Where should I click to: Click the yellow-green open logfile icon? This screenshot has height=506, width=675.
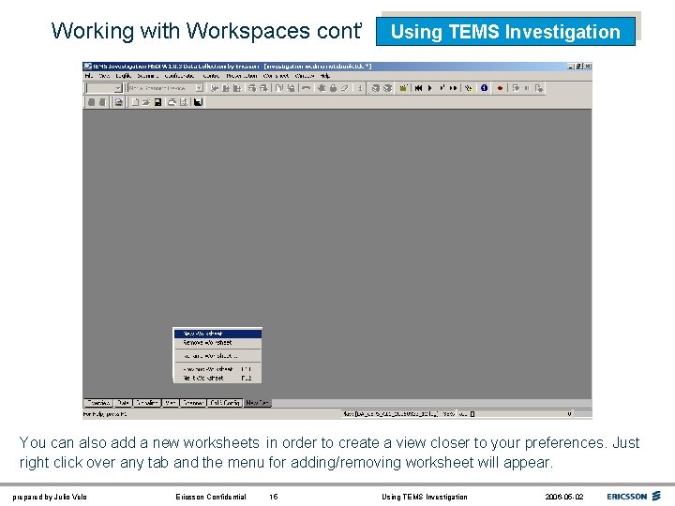pos(403,88)
